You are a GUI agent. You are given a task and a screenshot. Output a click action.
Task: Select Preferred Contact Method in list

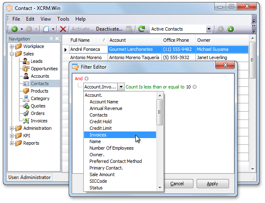pyautogui.click(x=120, y=161)
